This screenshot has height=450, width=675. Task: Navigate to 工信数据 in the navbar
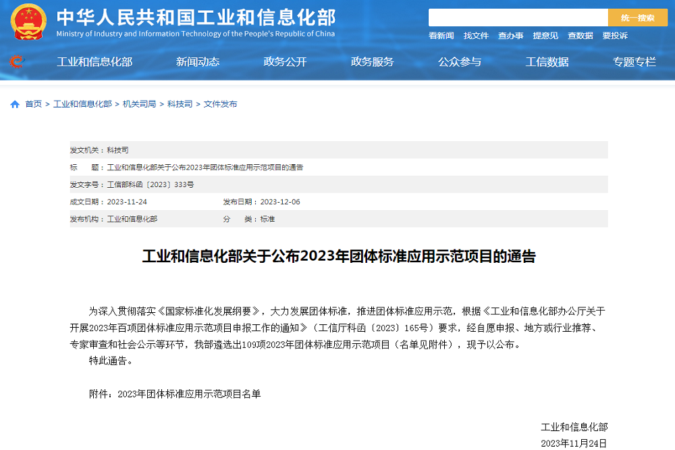(x=547, y=62)
